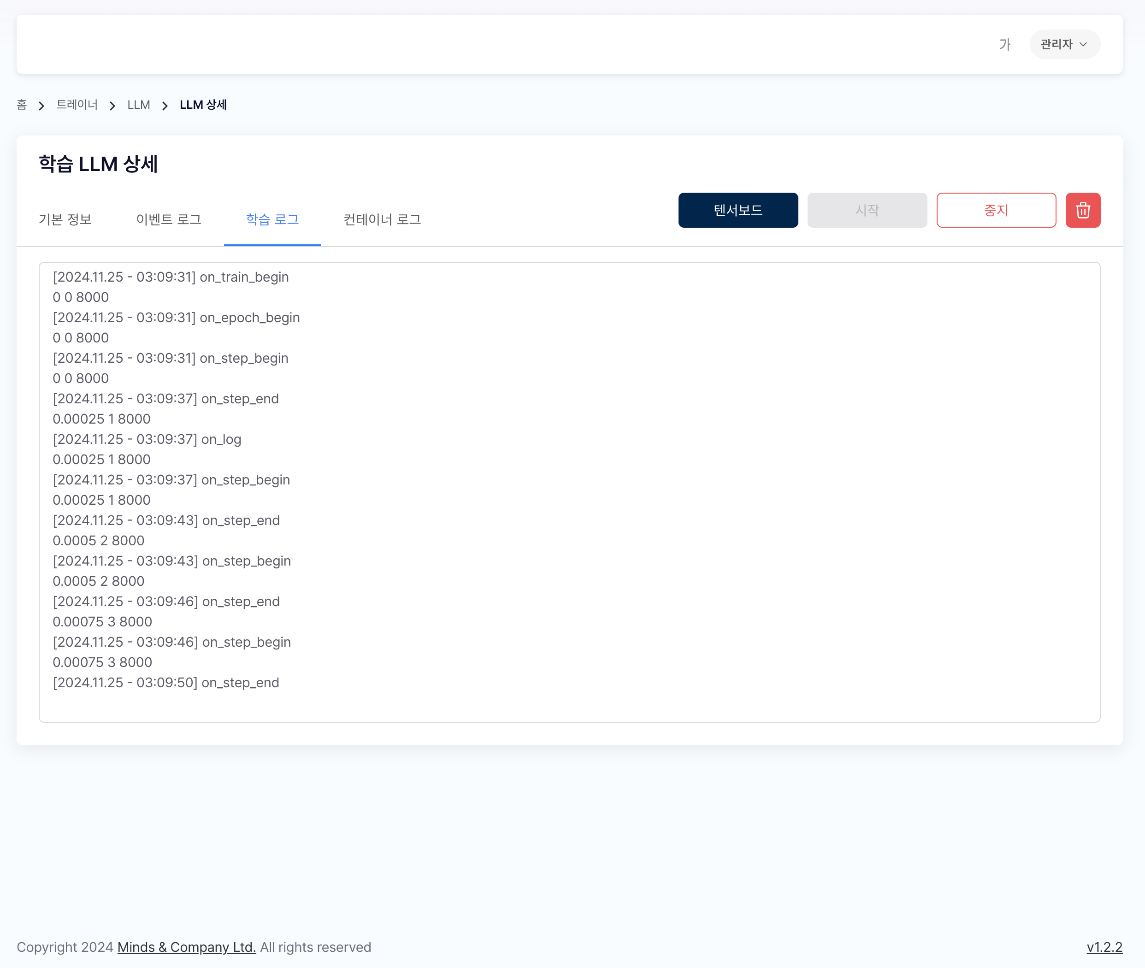Select the 학습 로그 tab
The width and height of the screenshot is (1145, 968).
tap(272, 219)
